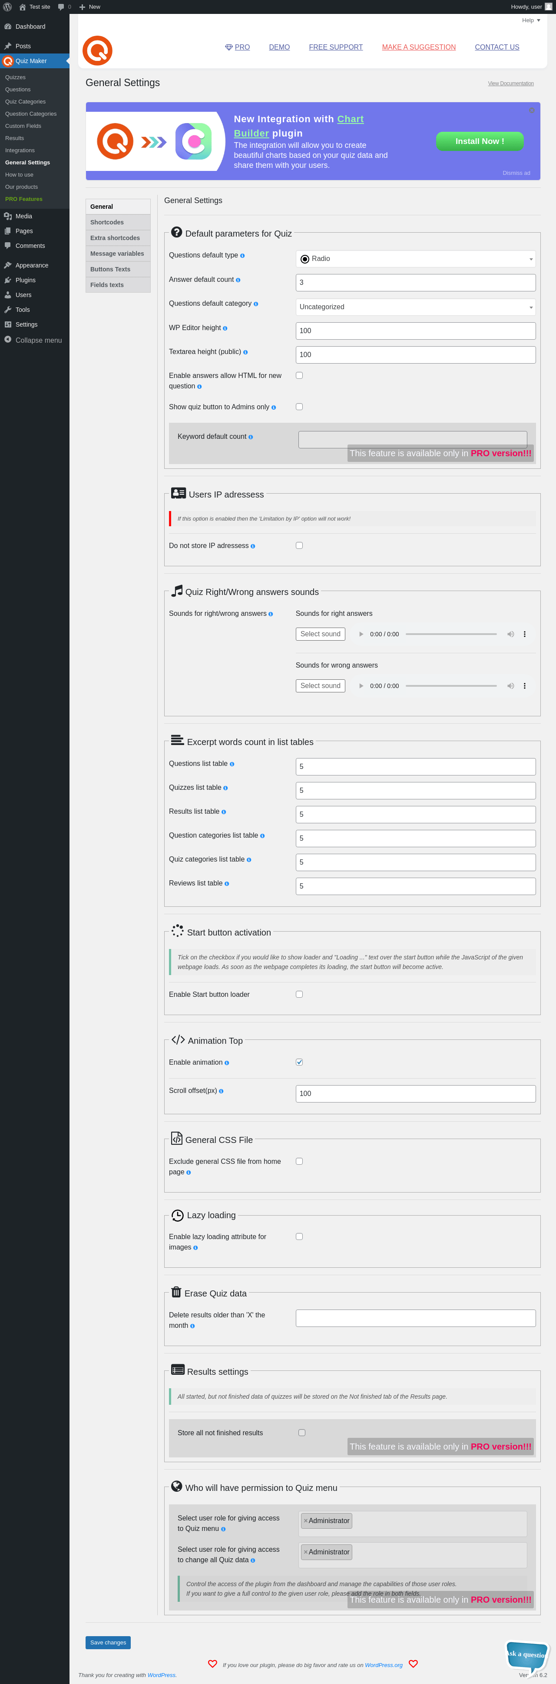Image resolution: width=556 pixels, height=1684 pixels.
Task: Select sound for wrong answers
Action: [x=321, y=686]
